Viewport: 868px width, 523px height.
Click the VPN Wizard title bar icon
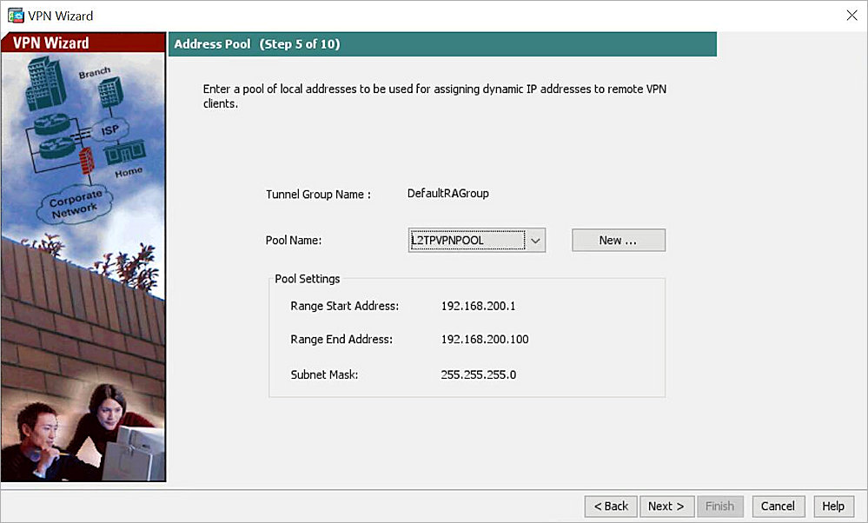(14, 15)
